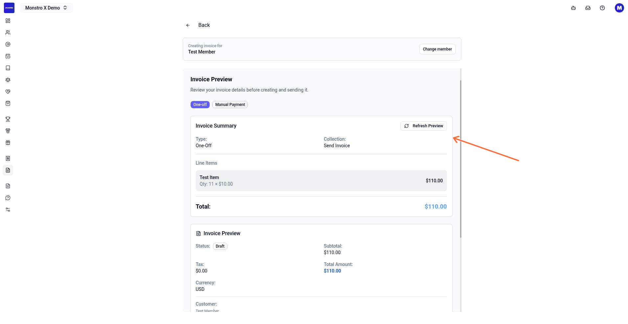Click the Invoice Summary heading
The height and width of the screenshot is (324, 628).
(x=216, y=126)
